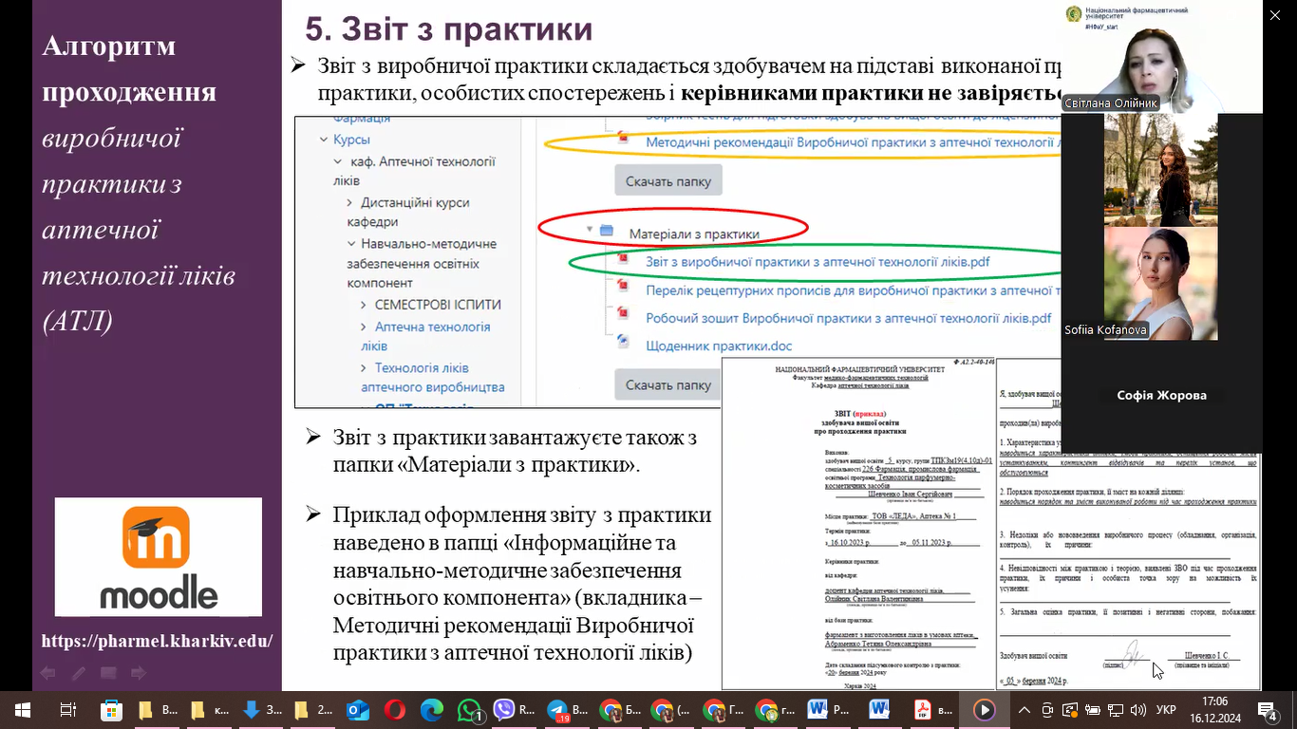Collapse 'Навчально-методичне забезпечення освітніх компонент' node

(350, 244)
